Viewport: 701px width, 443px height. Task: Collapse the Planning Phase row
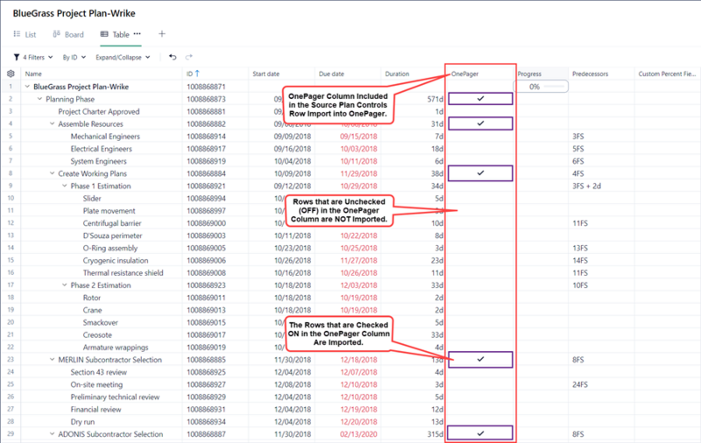coord(39,99)
